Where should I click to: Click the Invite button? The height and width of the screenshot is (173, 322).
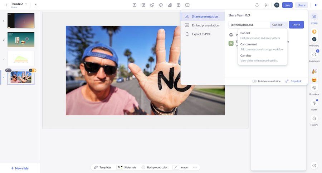[x=296, y=25]
